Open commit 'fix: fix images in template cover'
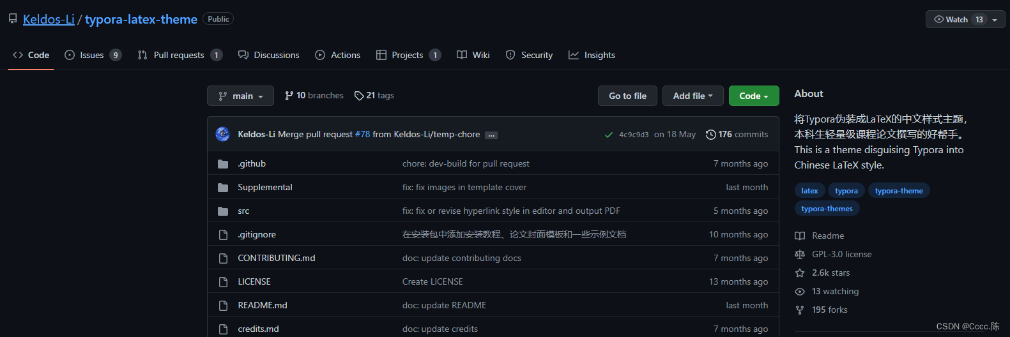Image resolution: width=1010 pixels, height=337 pixels. (x=464, y=187)
